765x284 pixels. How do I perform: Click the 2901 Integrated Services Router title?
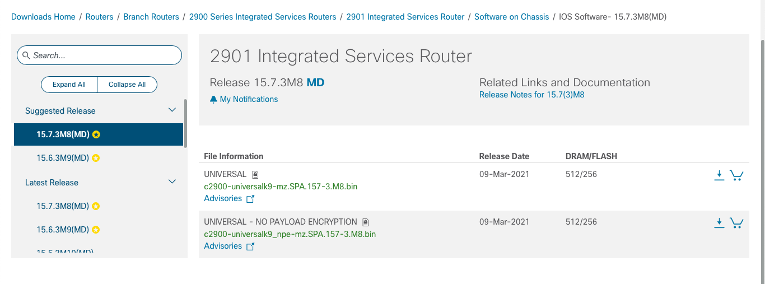(341, 56)
